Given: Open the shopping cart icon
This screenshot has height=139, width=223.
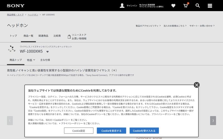Looking at the screenshot, I should click(186, 6).
